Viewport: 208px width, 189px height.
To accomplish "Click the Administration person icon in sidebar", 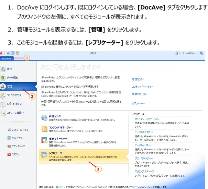I will (x=3, y=86).
